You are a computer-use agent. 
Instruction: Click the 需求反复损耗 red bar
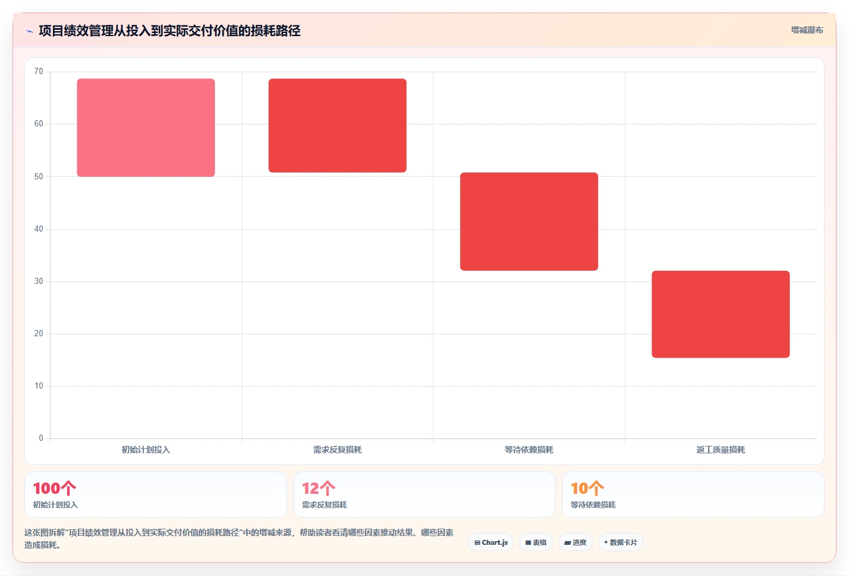pyautogui.click(x=338, y=125)
